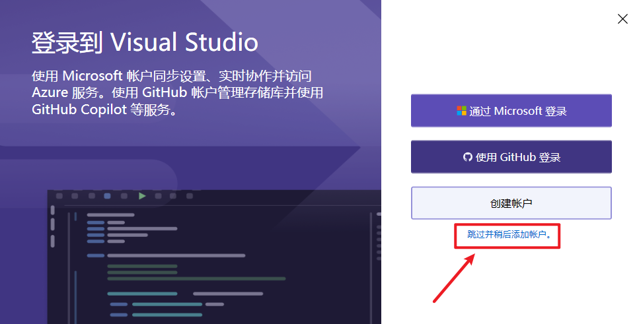The width and height of the screenshot is (637, 324).
Task: Sign in with 通过 Microsoft 登录 button
Action: coord(511,111)
